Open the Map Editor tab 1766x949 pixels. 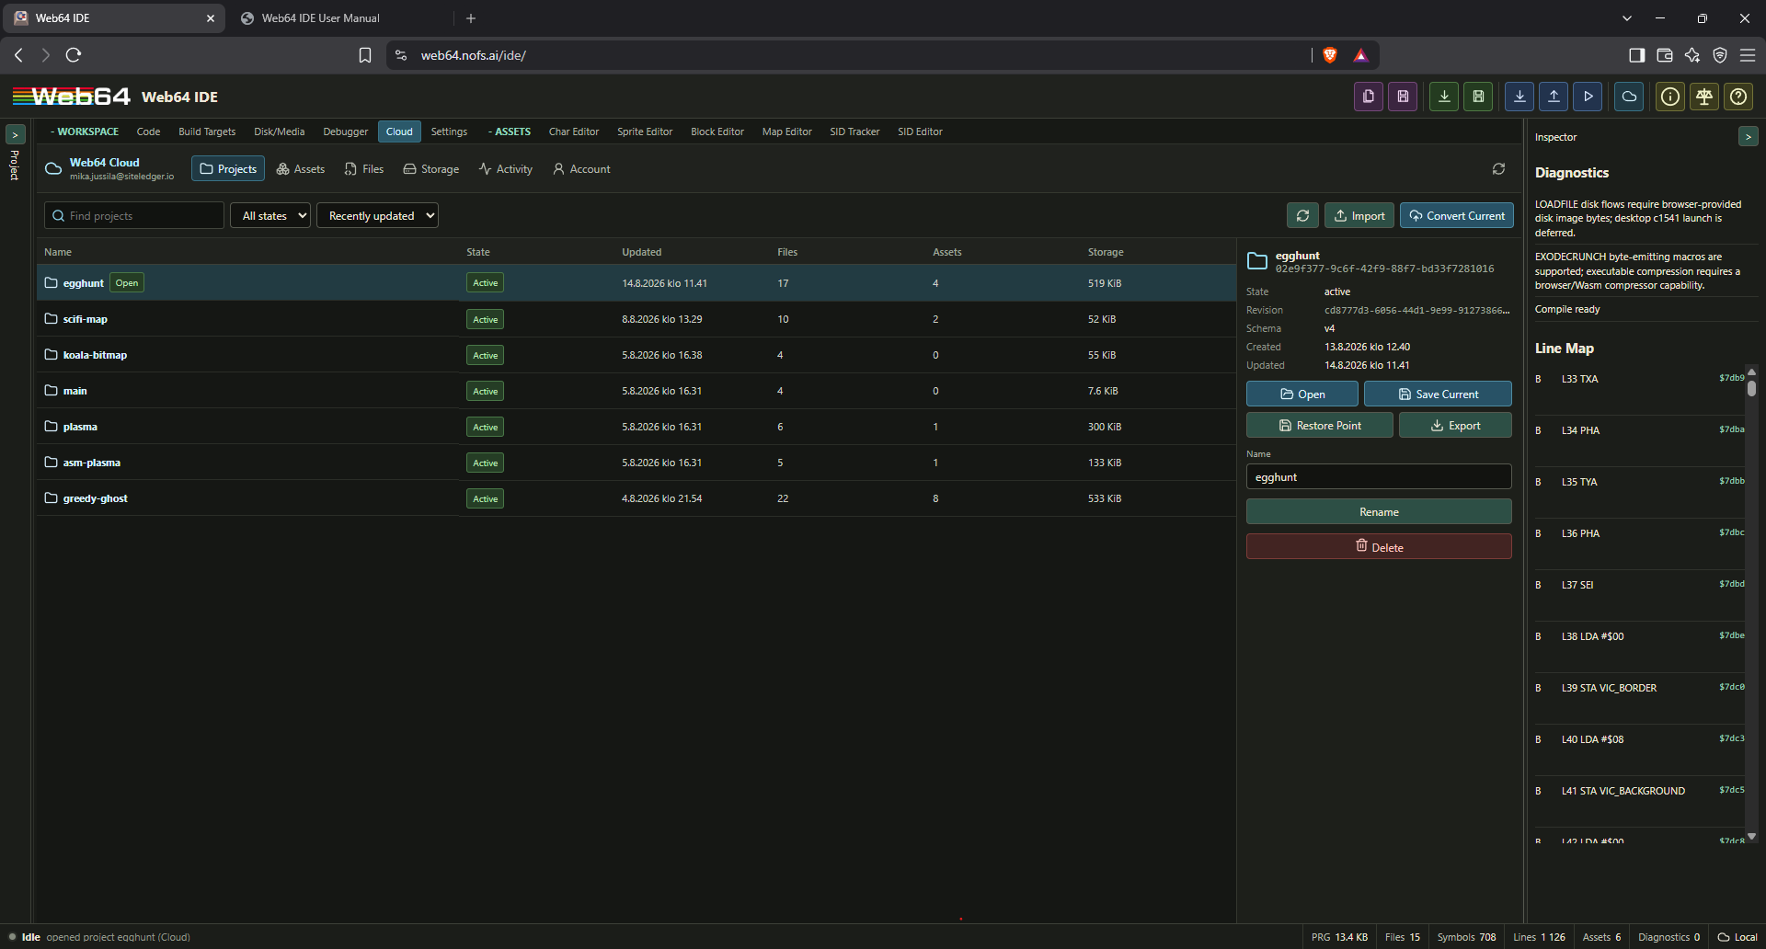pyautogui.click(x=786, y=131)
